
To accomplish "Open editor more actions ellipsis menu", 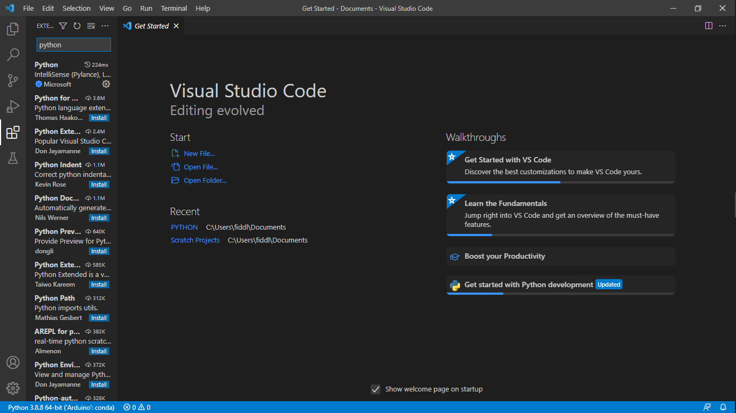I will click(x=723, y=26).
